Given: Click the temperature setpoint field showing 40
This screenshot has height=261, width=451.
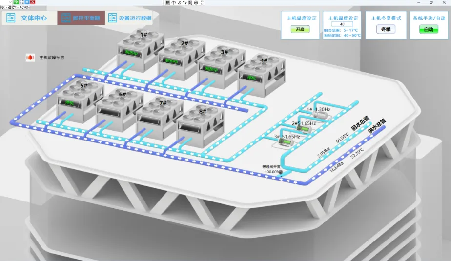Looking at the screenshot, I should click(342, 24).
